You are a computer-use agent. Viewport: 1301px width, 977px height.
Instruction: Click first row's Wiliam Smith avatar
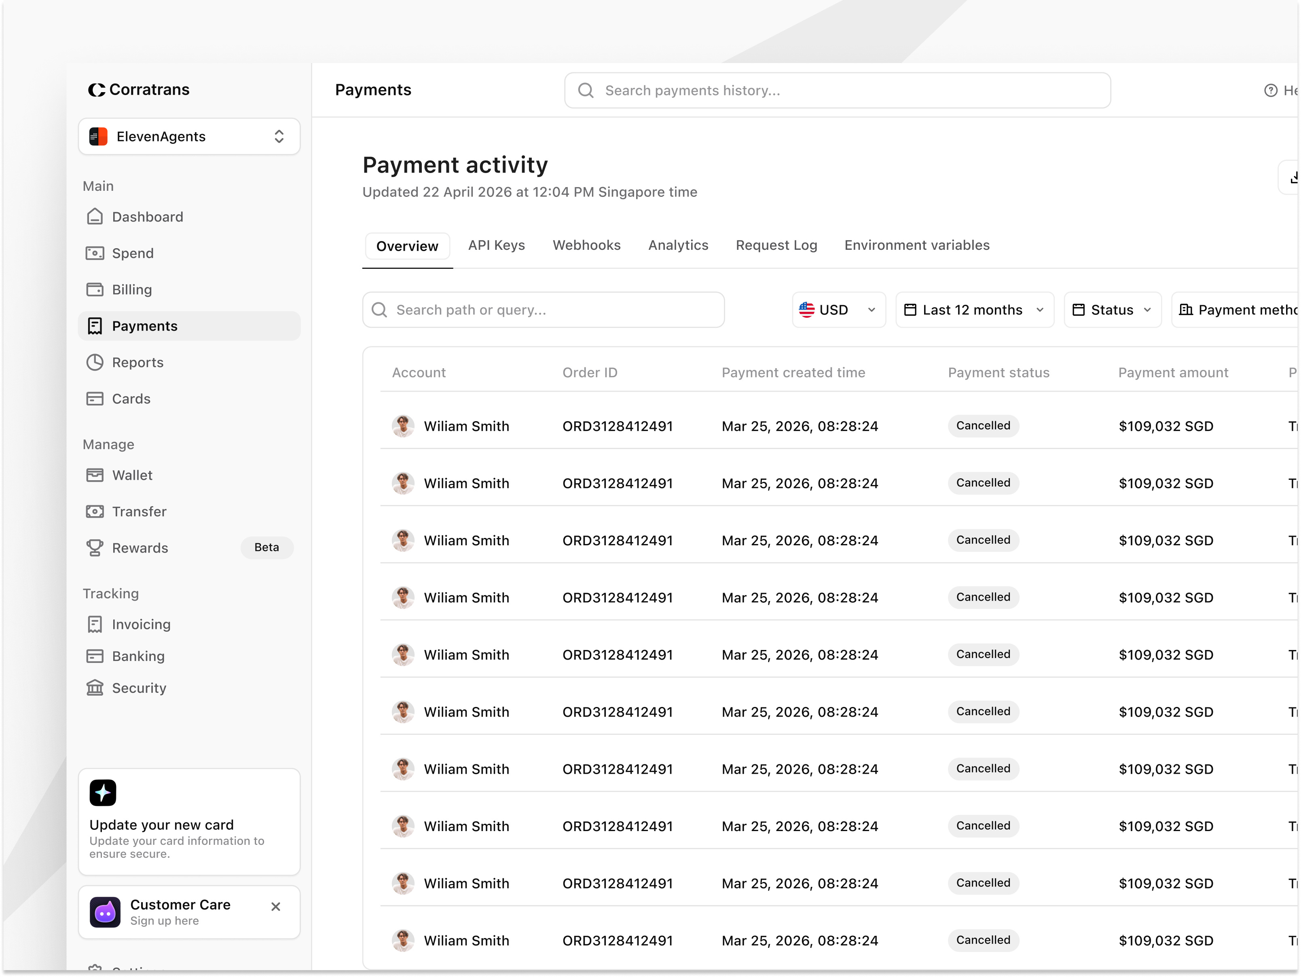tap(403, 426)
